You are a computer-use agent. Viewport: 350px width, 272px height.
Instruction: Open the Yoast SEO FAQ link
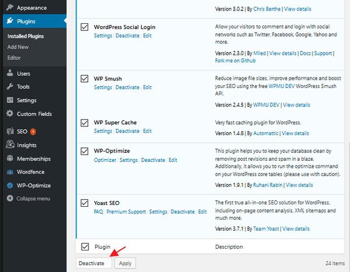coord(99,211)
